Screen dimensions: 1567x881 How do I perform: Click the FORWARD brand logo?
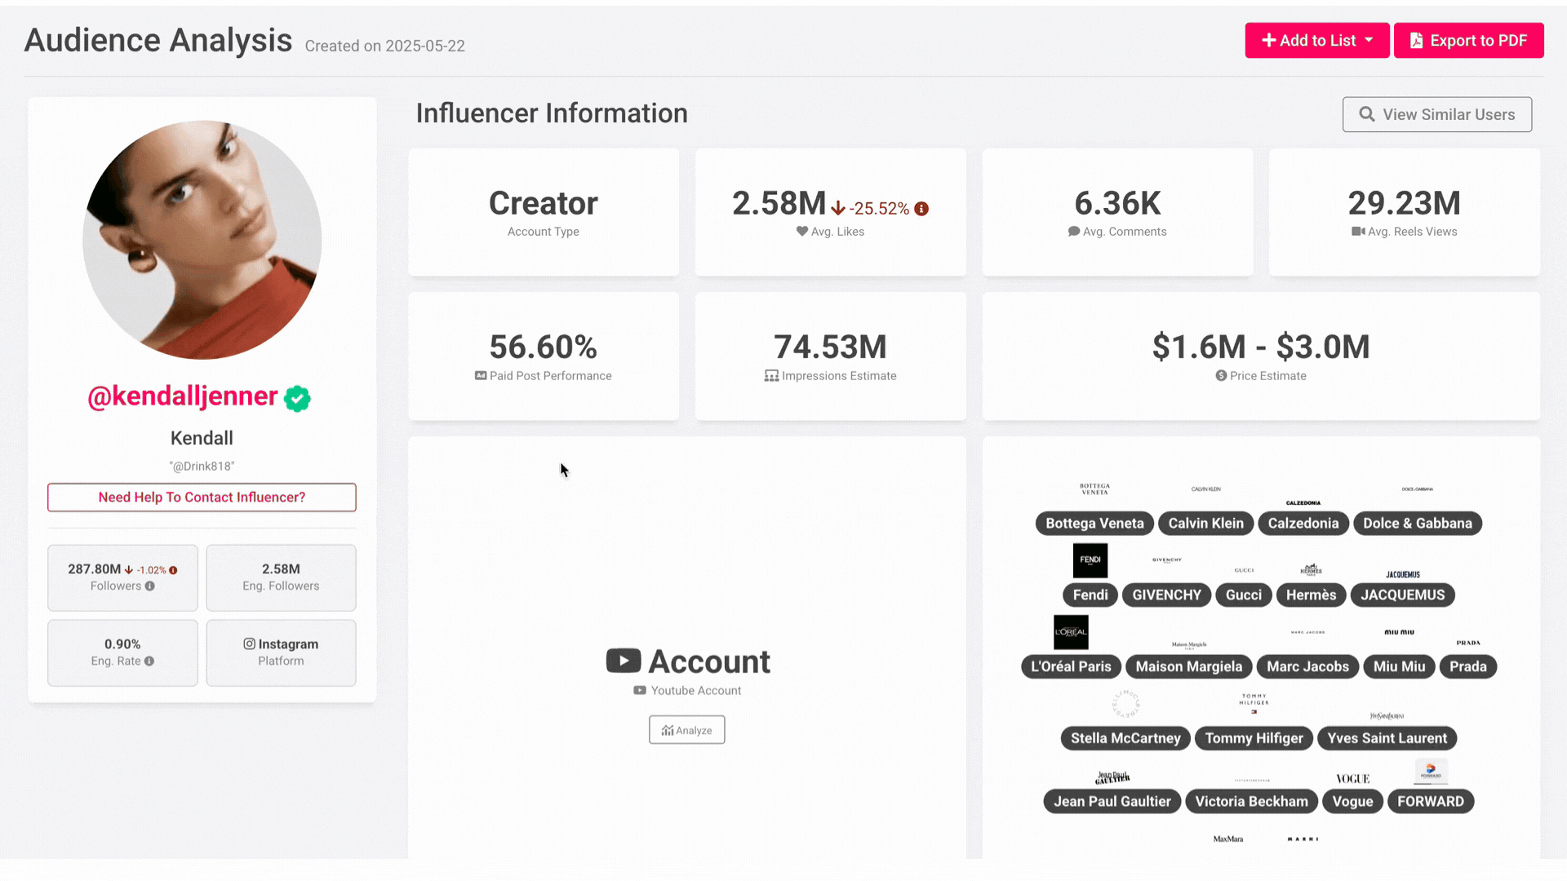pos(1431,772)
